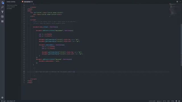Click the inner-circle div line

47,14
